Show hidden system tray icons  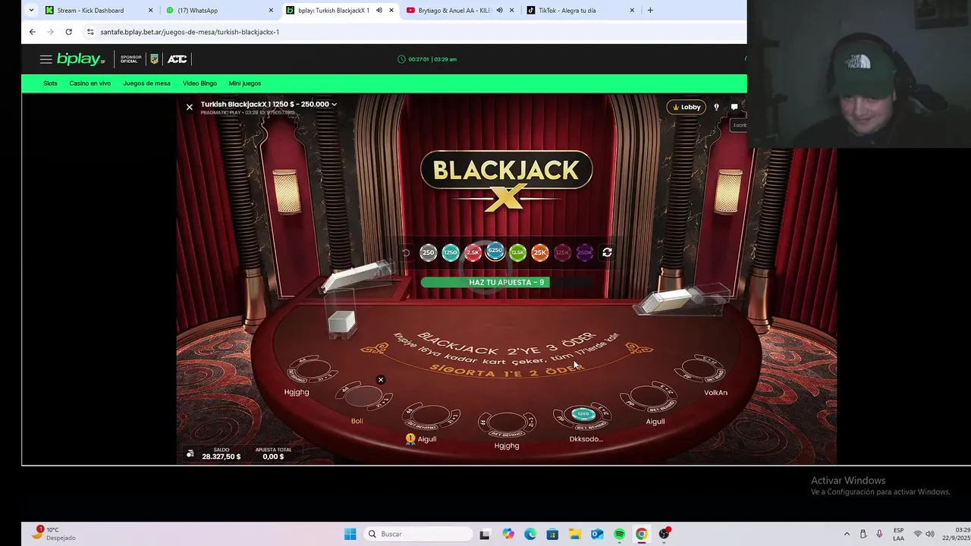847,534
